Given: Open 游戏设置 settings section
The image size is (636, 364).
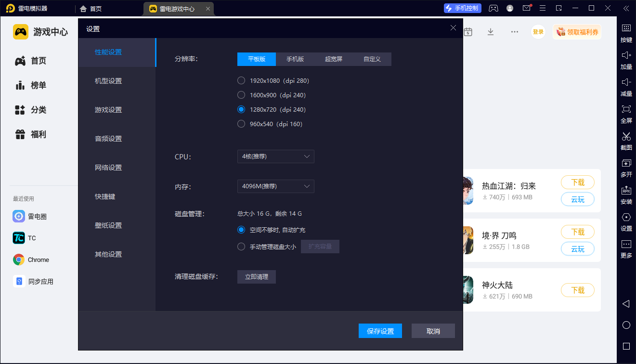Looking at the screenshot, I should click(117, 110).
